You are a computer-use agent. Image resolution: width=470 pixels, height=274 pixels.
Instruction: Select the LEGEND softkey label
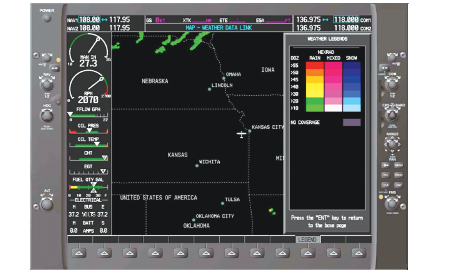[307, 240]
